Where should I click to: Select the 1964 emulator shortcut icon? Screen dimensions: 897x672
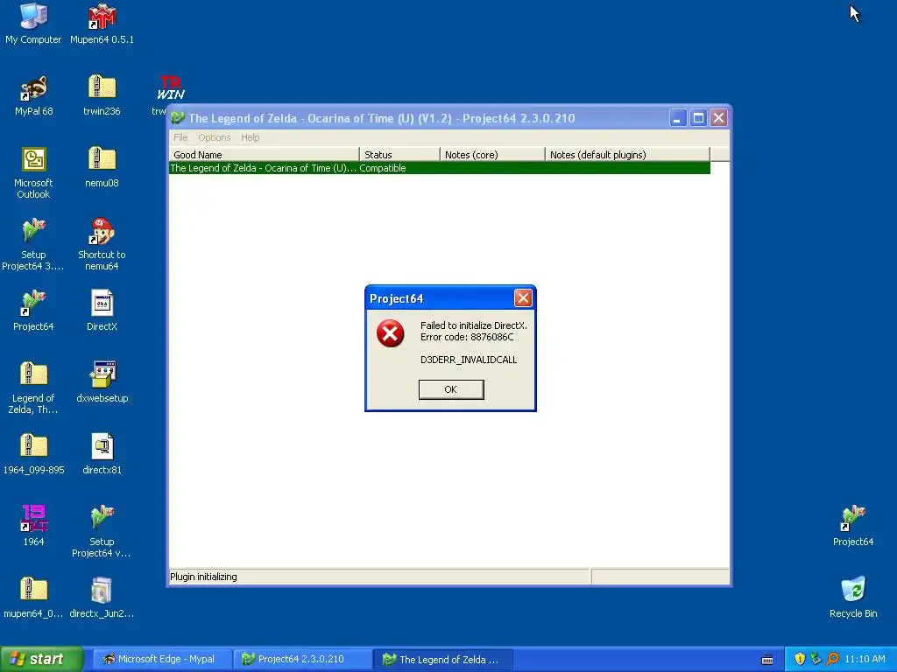pyautogui.click(x=34, y=525)
